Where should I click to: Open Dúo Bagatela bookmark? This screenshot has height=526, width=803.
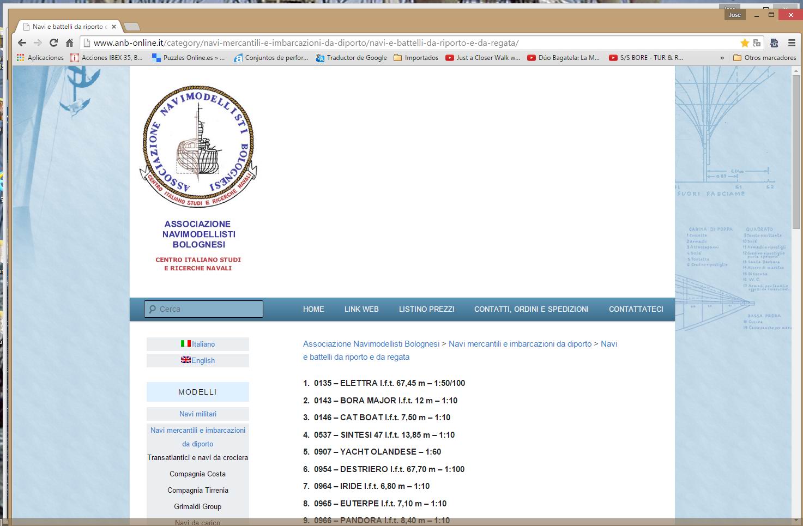point(564,57)
